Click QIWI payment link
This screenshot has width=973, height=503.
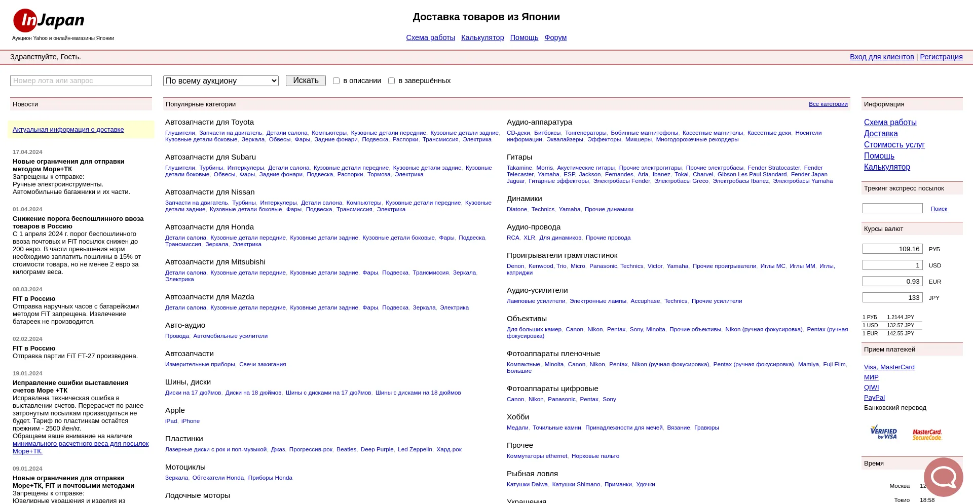pyautogui.click(x=871, y=388)
